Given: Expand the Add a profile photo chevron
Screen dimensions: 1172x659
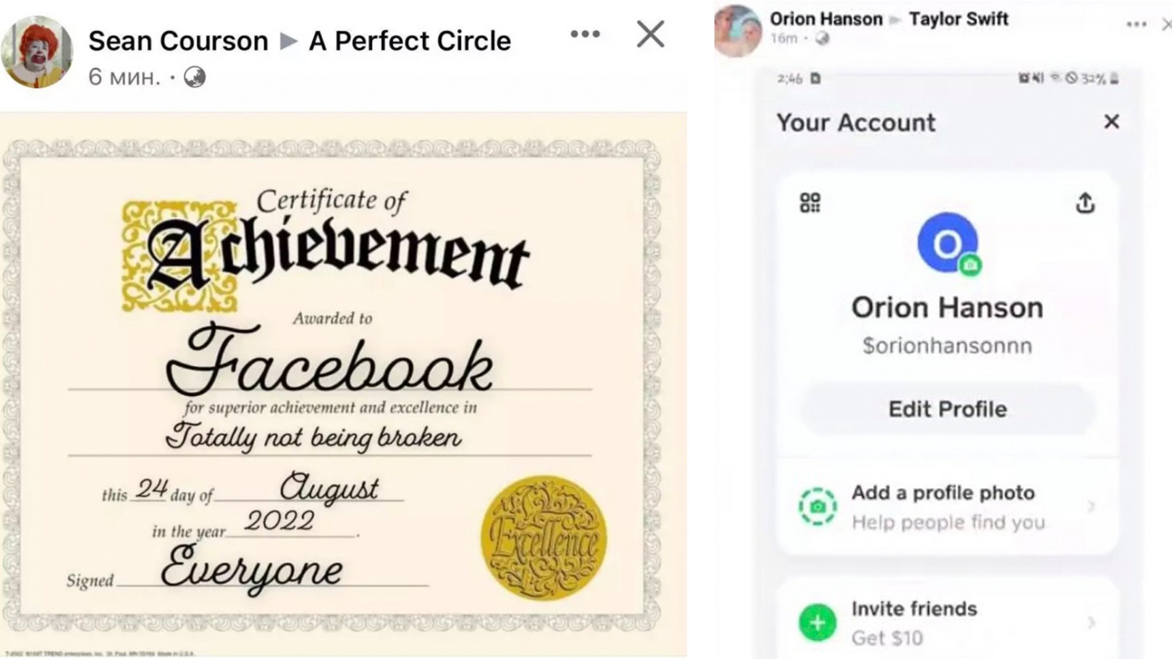Looking at the screenshot, I should tap(1091, 507).
